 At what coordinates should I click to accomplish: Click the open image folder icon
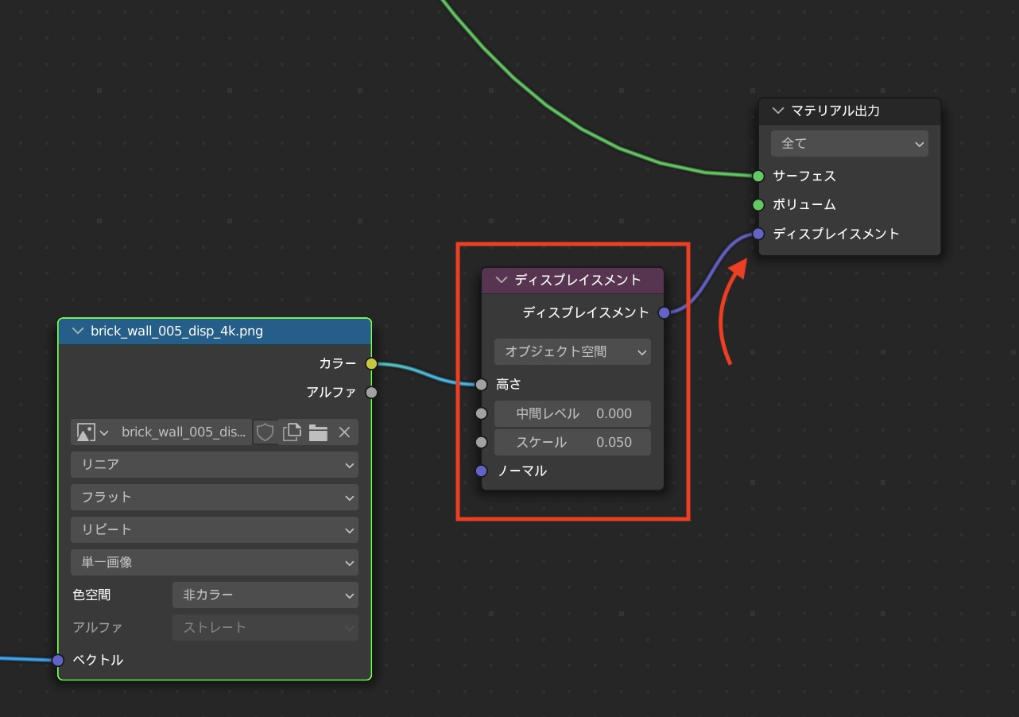click(318, 432)
